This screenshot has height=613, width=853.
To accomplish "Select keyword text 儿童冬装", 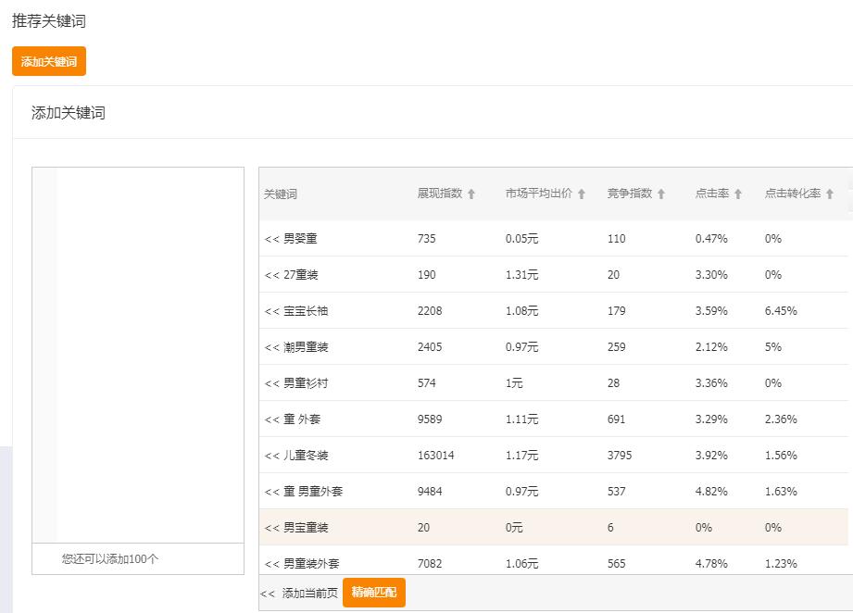I will (306, 456).
